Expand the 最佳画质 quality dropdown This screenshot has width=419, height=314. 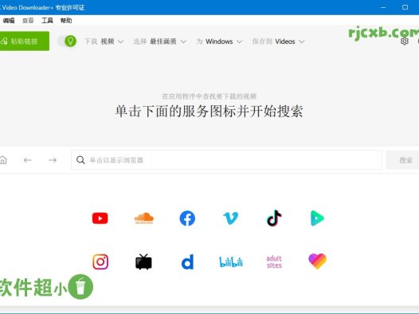[x=160, y=41]
